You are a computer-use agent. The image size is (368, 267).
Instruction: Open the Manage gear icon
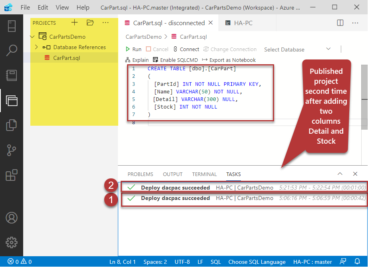(12, 242)
